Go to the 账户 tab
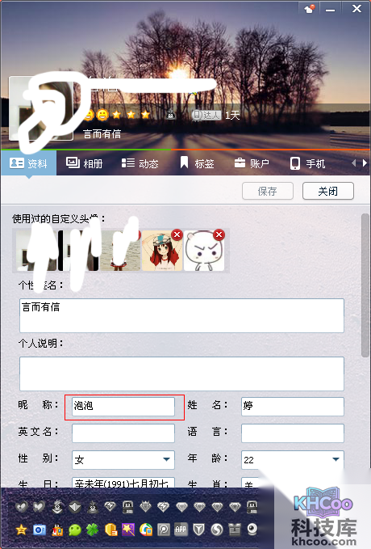The image size is (371, 549). (251, 163)
